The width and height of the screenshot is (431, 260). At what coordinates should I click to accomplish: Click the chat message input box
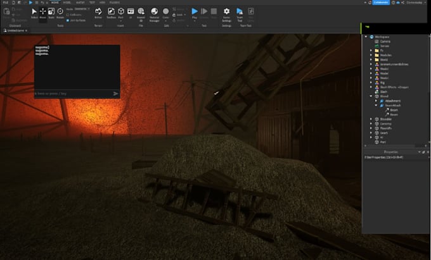74,94
